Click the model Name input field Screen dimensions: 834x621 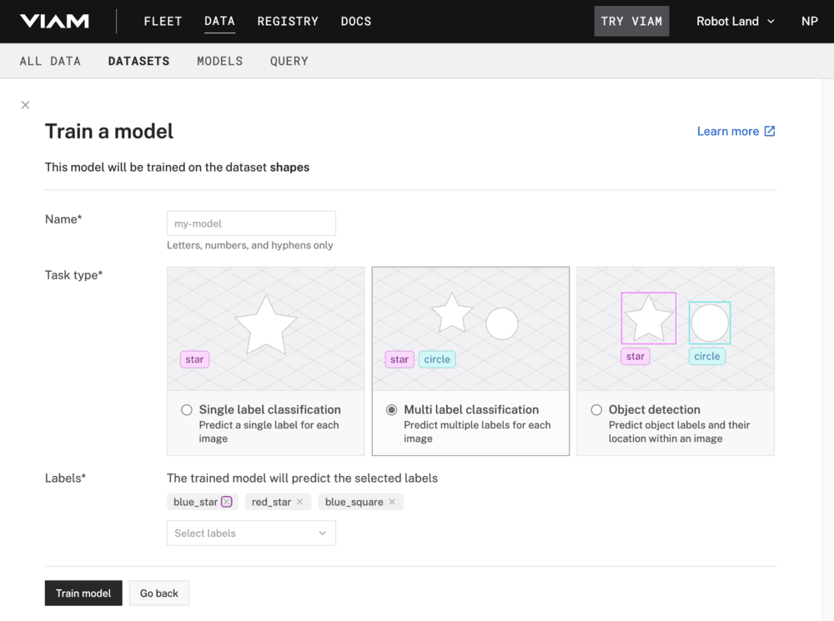pyautogui.click(x=251, y=223)
